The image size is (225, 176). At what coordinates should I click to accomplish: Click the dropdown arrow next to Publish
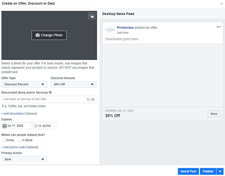[x=220, y=171]
